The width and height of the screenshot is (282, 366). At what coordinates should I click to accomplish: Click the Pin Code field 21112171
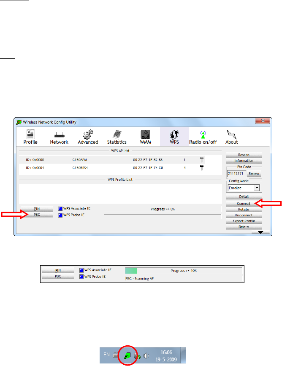tap(236, 174)
